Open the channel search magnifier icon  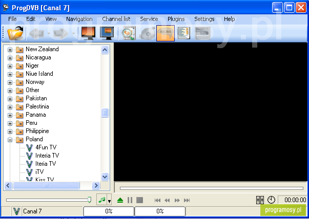click(129, 33)
